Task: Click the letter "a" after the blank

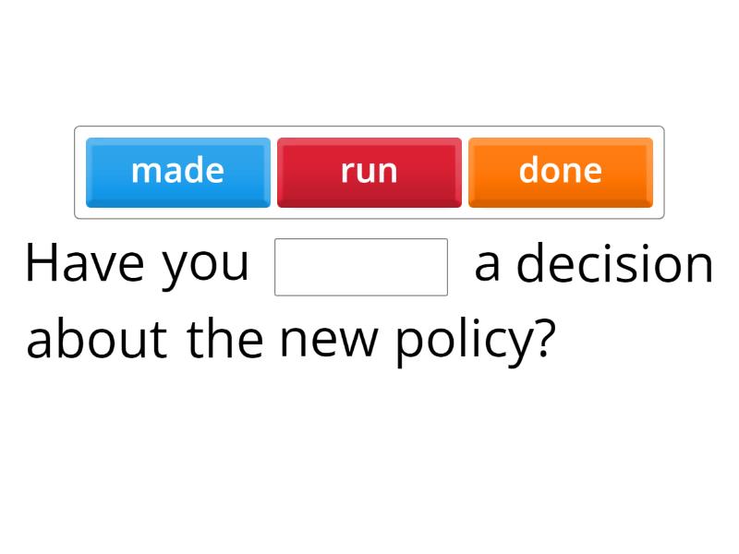Action: (x=487, y=266)
